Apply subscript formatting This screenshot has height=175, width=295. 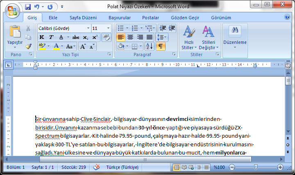(x=85, y=37)
